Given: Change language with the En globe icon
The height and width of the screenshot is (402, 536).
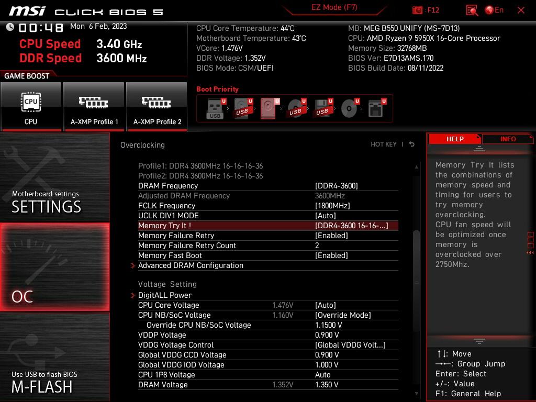Looking at the screenshot, I should (494, 10).
